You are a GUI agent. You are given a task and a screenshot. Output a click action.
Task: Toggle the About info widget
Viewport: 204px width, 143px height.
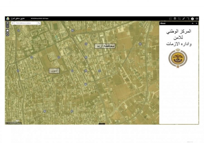click(x=192, y=19)
